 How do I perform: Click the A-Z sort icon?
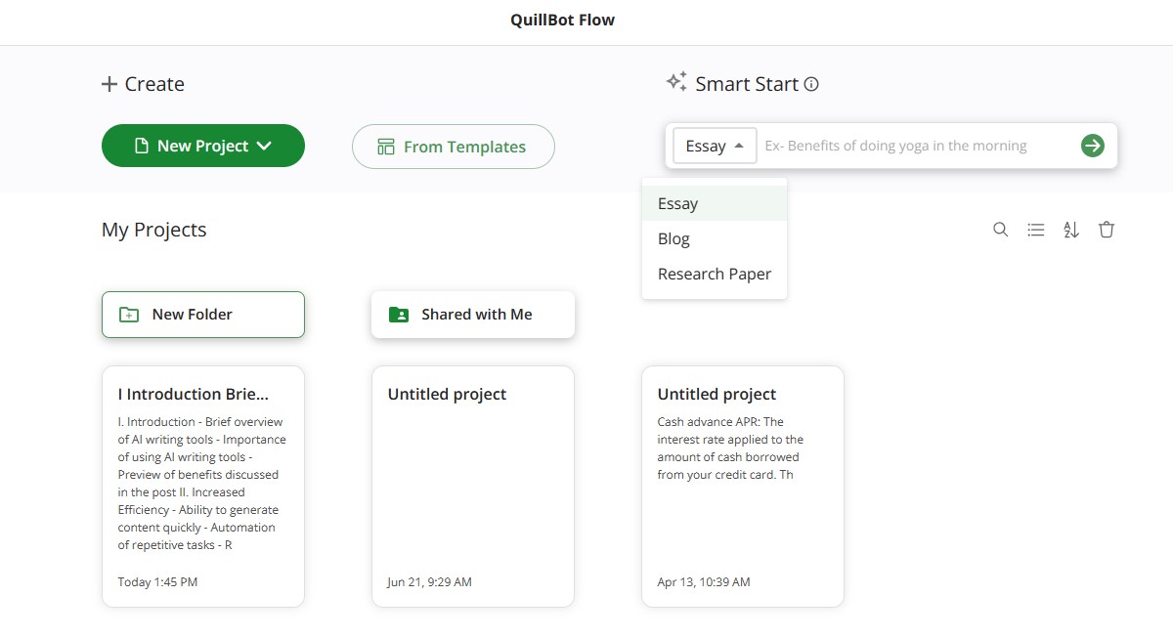pyautogui.click(x=1071, y=230)
